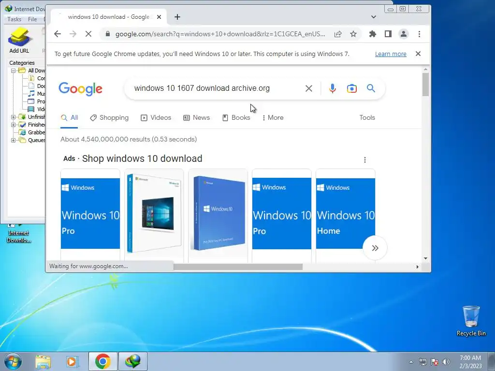
Task: Select the Grabber projects item in IDM
Action: click(x=32, y=132)
